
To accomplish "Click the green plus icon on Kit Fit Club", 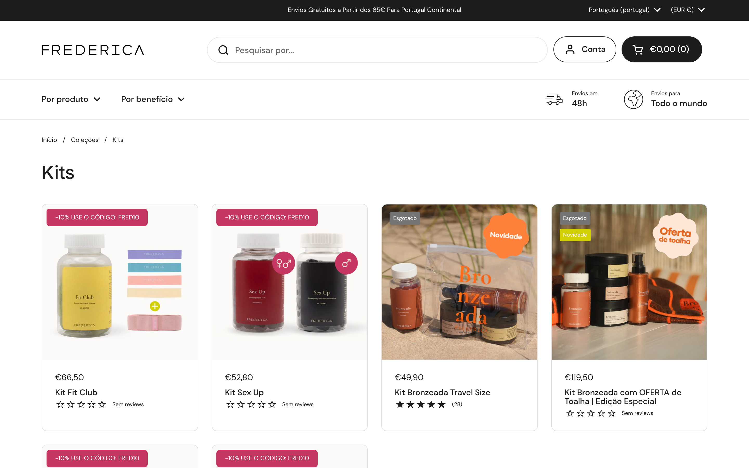I will tap(155, 306).
